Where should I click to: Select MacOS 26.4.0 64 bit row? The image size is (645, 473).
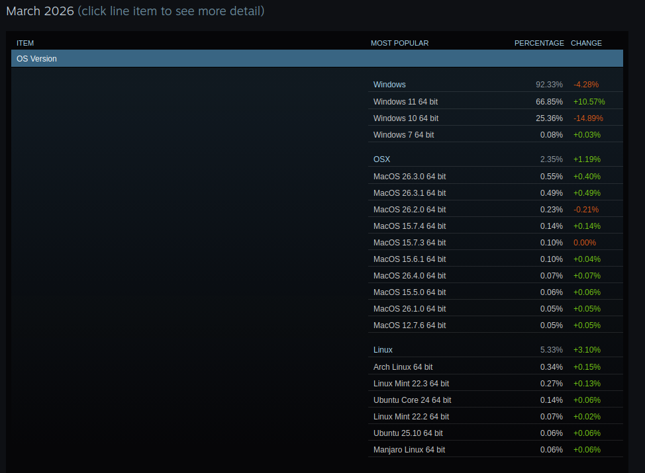[495, 275]
